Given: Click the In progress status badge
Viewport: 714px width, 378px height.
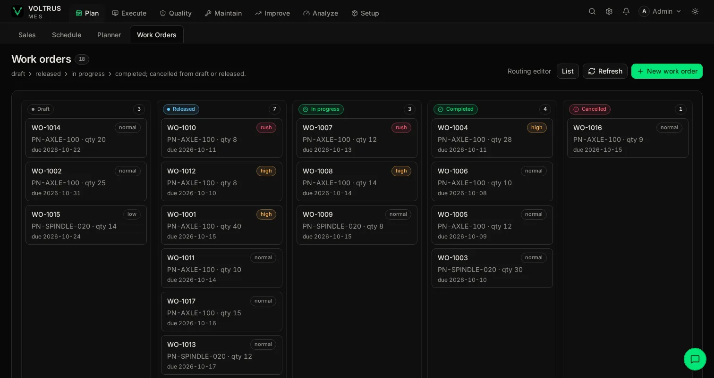Looking at the screenshot, I should pyautogui.click(x=321, y=109).
